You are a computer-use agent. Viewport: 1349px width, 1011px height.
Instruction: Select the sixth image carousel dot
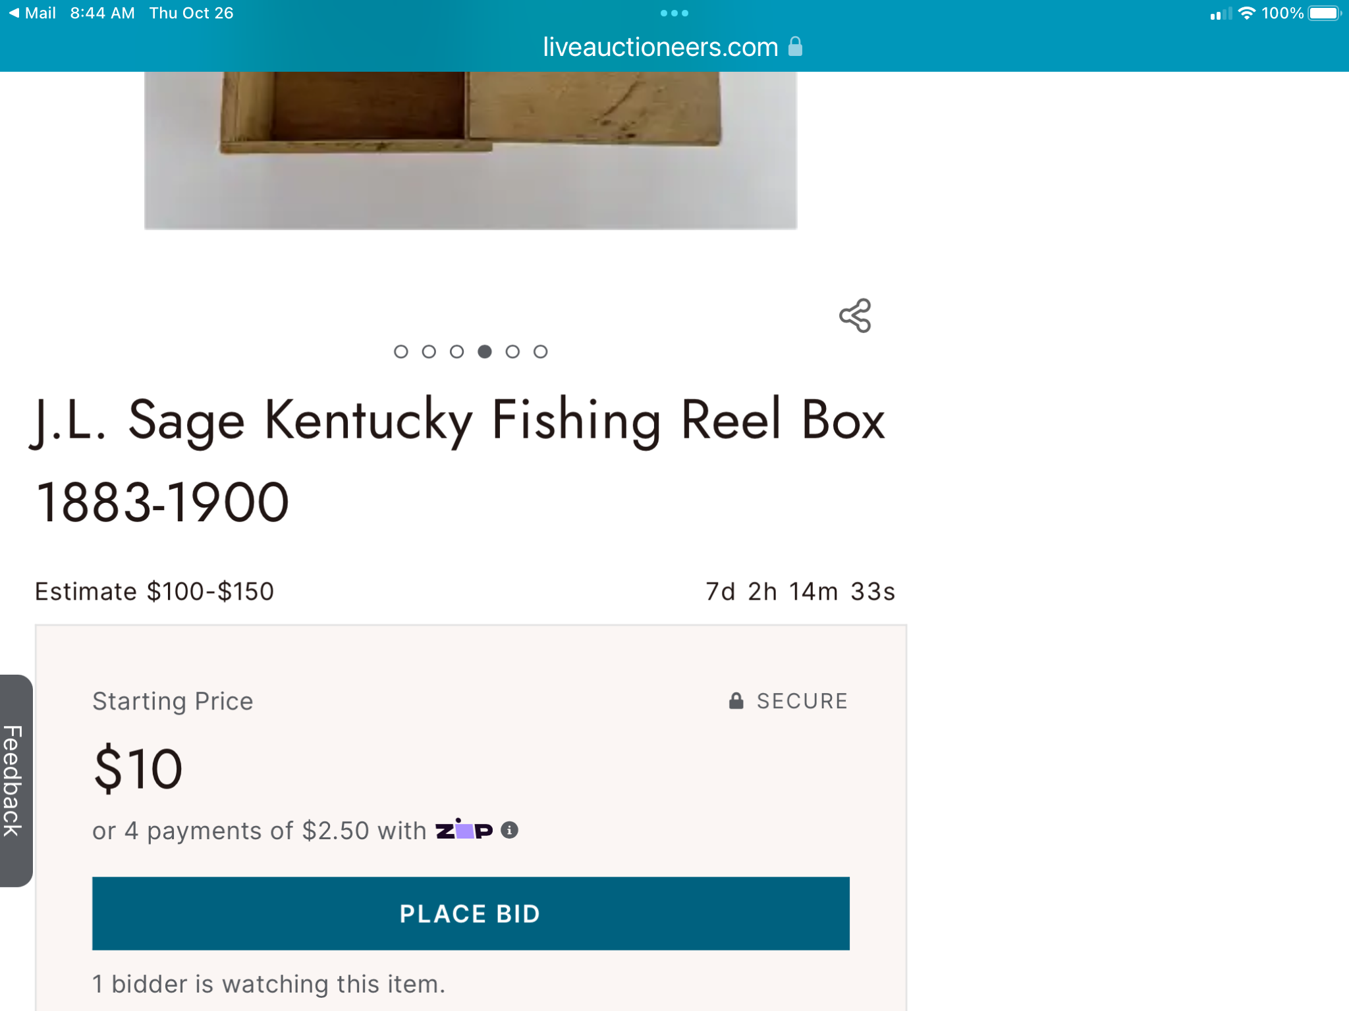pyautogui.click(x=540, y=351)
